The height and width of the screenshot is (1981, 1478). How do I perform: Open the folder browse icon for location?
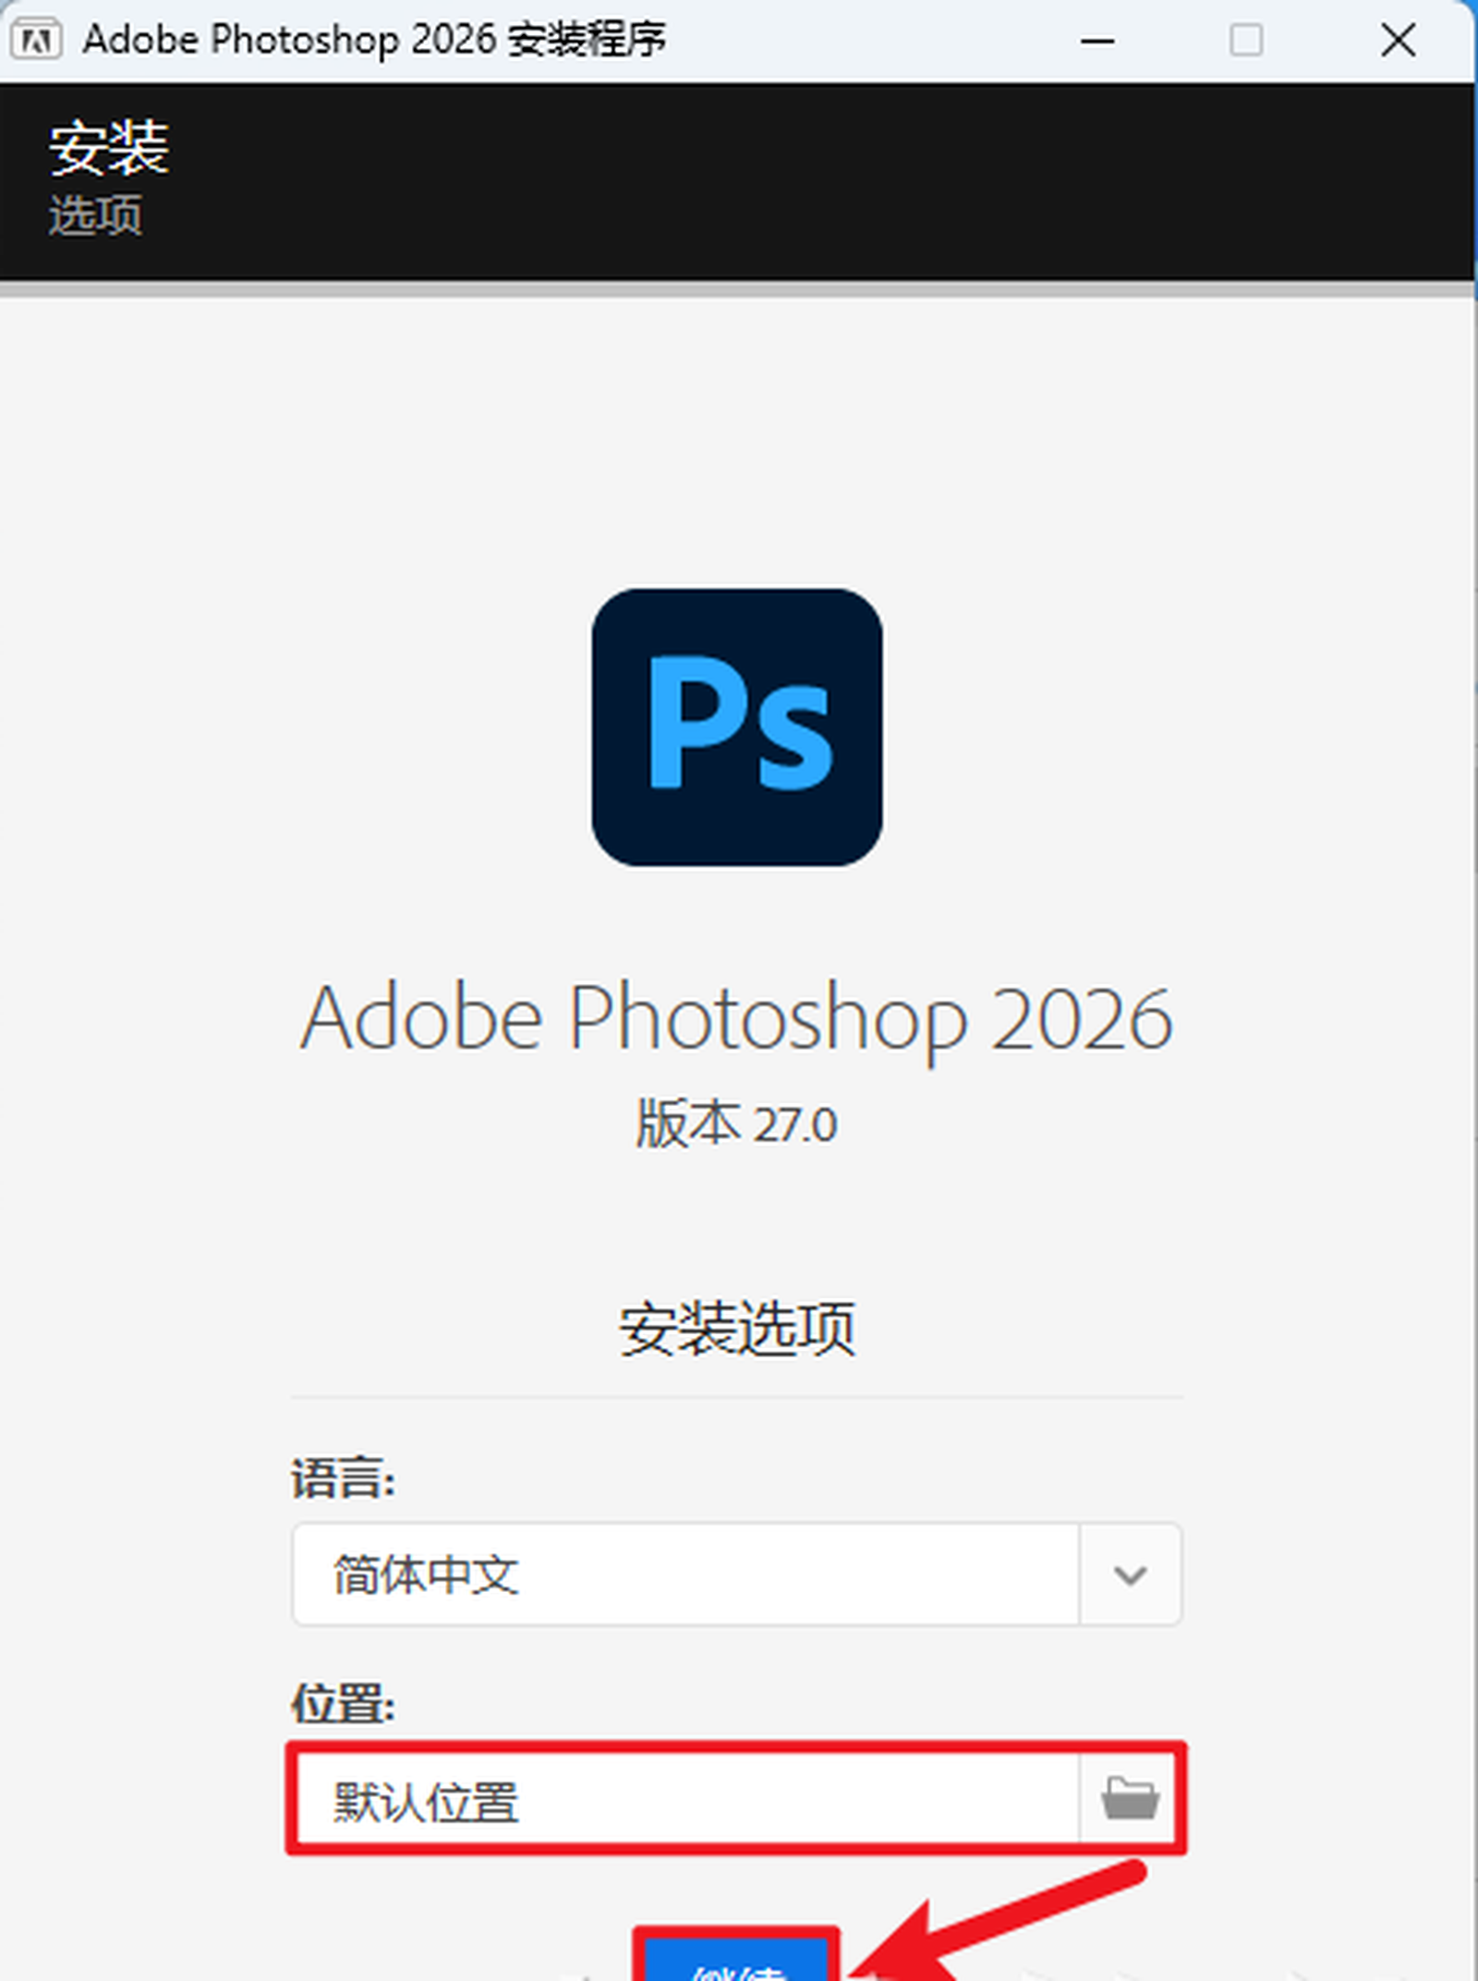coord(1129,1798)
